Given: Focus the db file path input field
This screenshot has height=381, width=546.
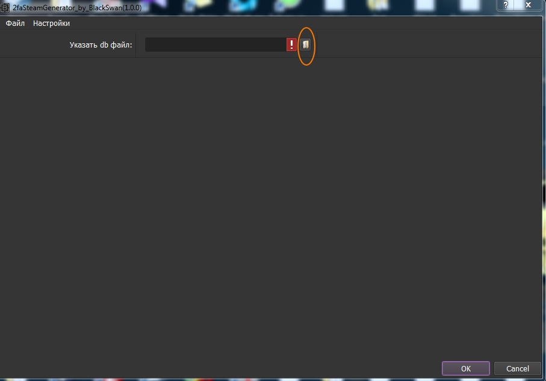Looking at the screenshot, I should 216,45.
